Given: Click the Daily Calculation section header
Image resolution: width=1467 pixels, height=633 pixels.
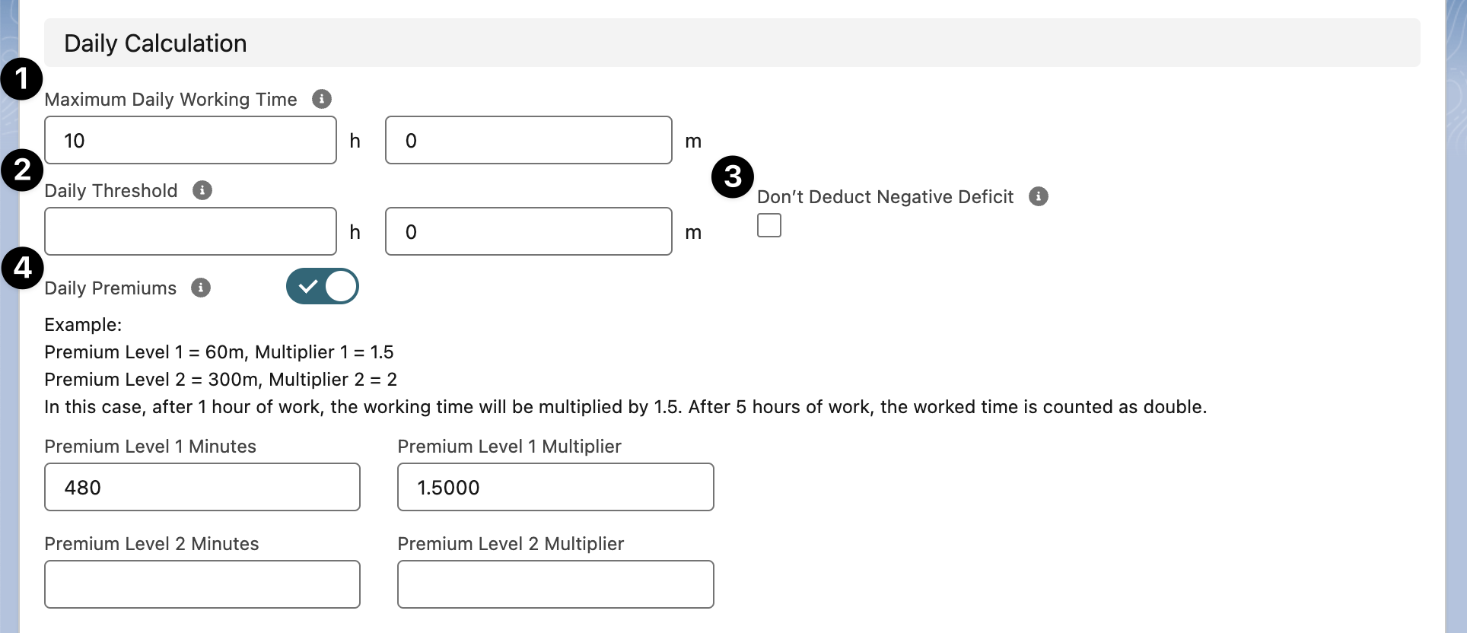Looking at the screenshot, I should click(x=154, y=43).
